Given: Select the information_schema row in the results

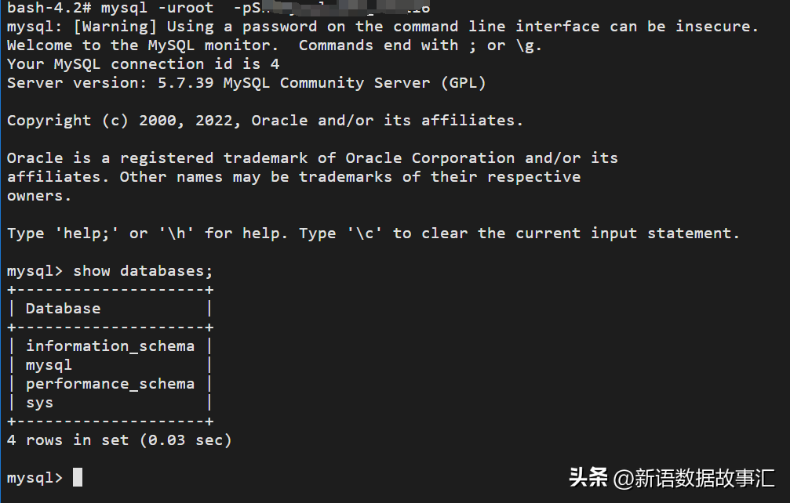Looking at the screenshot, I should click(x=110, y=346).
